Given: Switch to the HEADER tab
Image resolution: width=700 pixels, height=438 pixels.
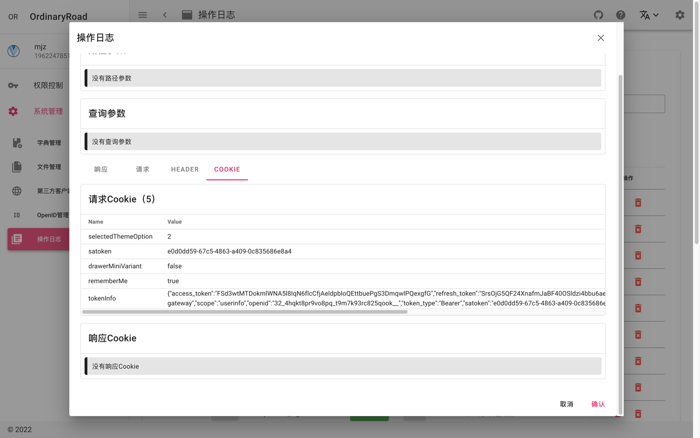Looking at the screenshot, I should pyautogui.click(x=185, y=170).
